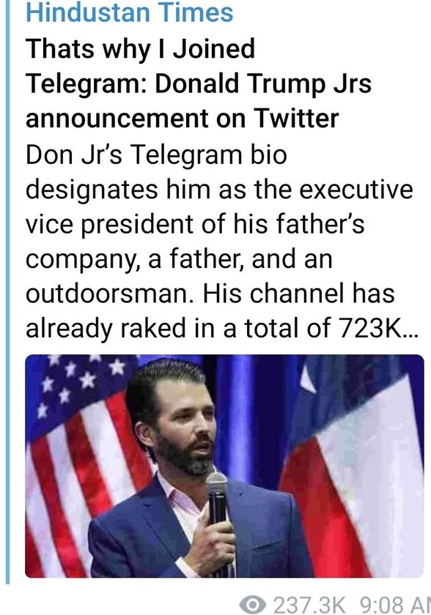This screenshot has width=431, height=615.
Task: Click the views eye icon
Action: [252, 605]
